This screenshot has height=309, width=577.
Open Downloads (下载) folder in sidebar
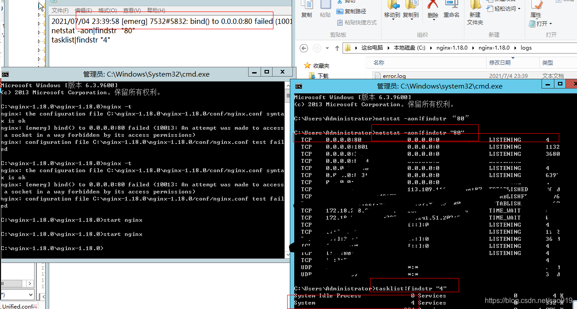pyautogui.click(x=313, y=76)
